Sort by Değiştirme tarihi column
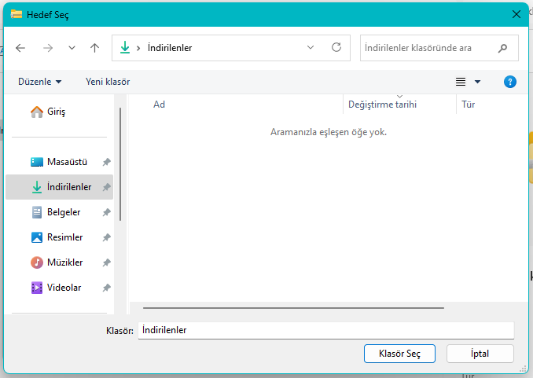This screenshot has width=533, height=378. 382,105
